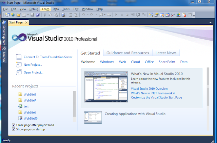
Task: Switch to Guidance and Resources tab
Action: (x=127, y=53)
